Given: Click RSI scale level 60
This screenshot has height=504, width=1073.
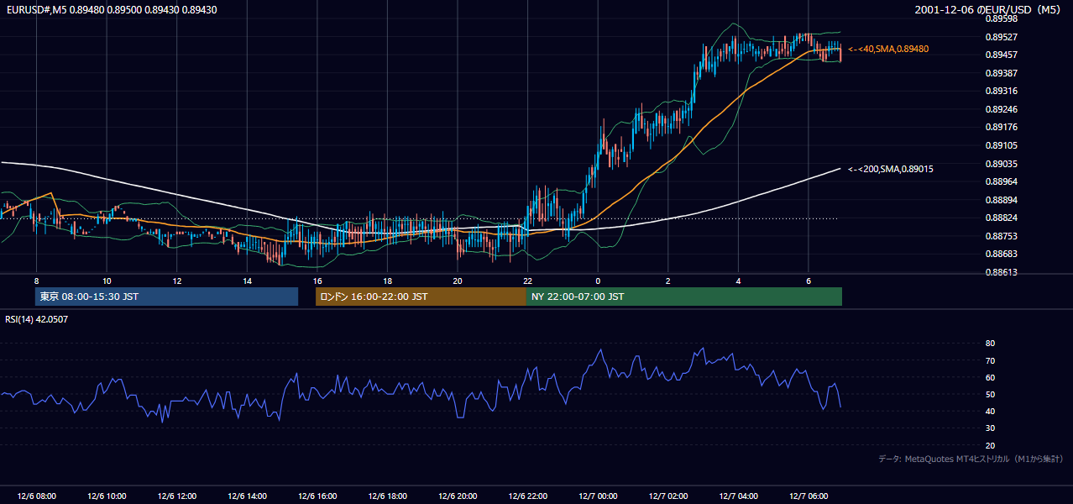Looking at the screenshot, I should (990, 377).
